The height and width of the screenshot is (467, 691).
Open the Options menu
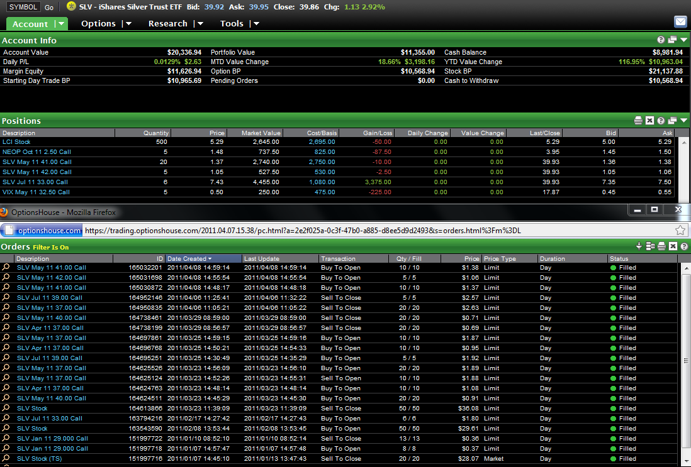pos(99,24)
